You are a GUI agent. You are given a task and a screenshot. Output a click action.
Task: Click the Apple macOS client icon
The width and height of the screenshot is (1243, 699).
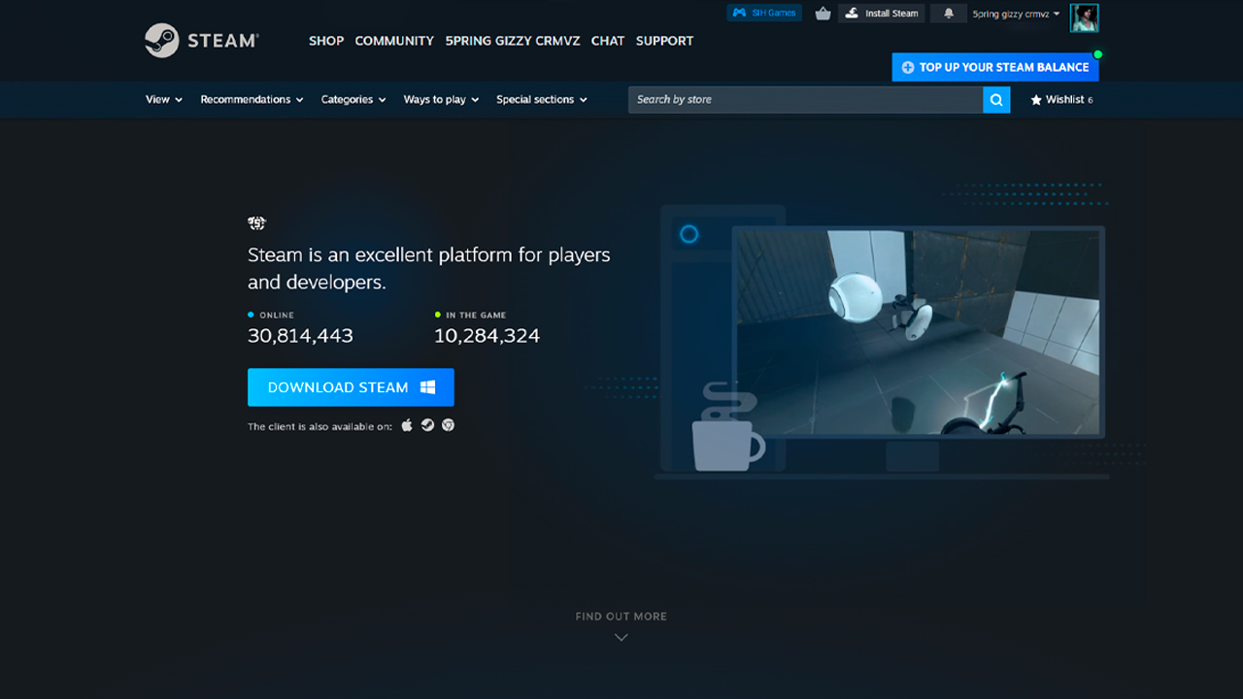(x=407, y=425)
